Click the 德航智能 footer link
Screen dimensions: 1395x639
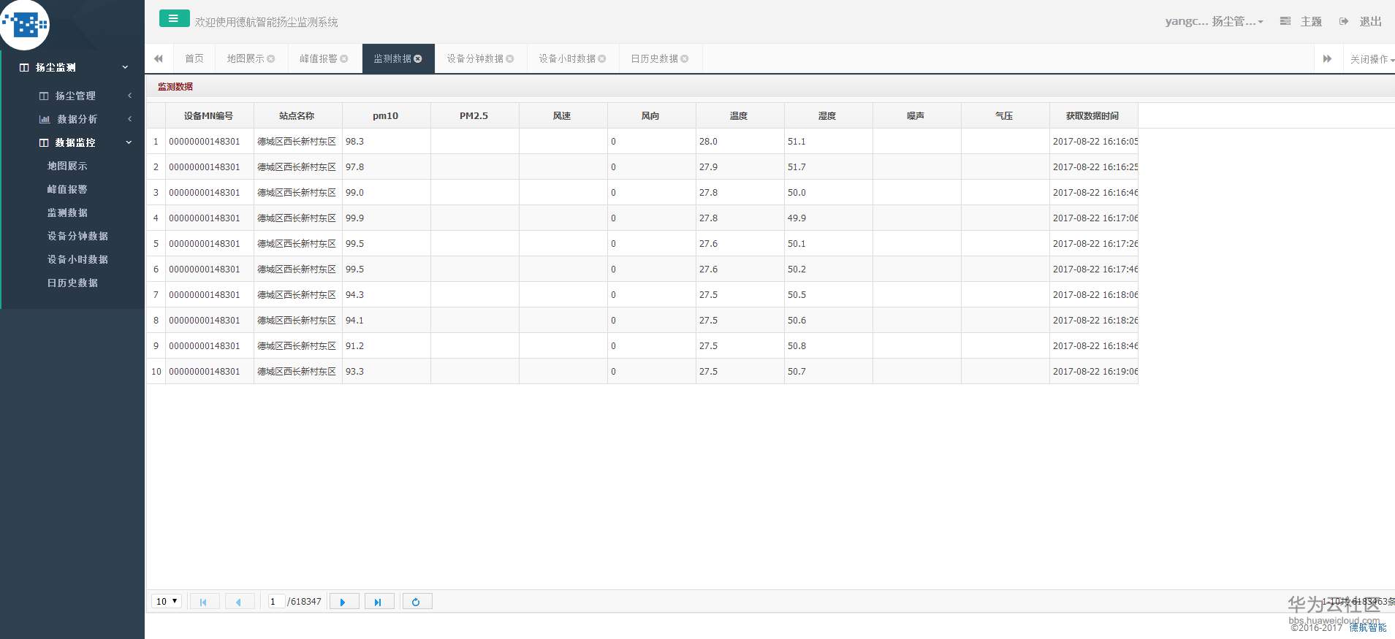click(1367, 628)
